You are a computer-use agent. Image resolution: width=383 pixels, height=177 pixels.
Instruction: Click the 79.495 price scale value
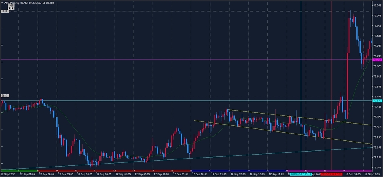pyautogui.click(x=378, y=97)
